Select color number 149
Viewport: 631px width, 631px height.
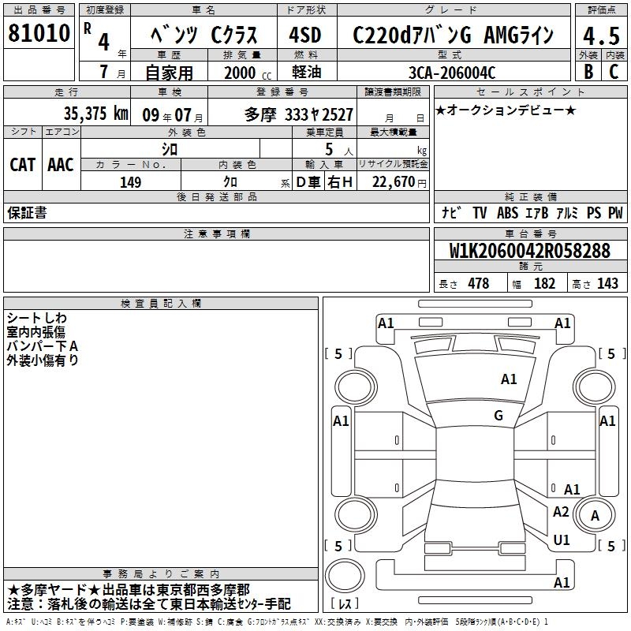pyautogui.click(x=131, y=182)
